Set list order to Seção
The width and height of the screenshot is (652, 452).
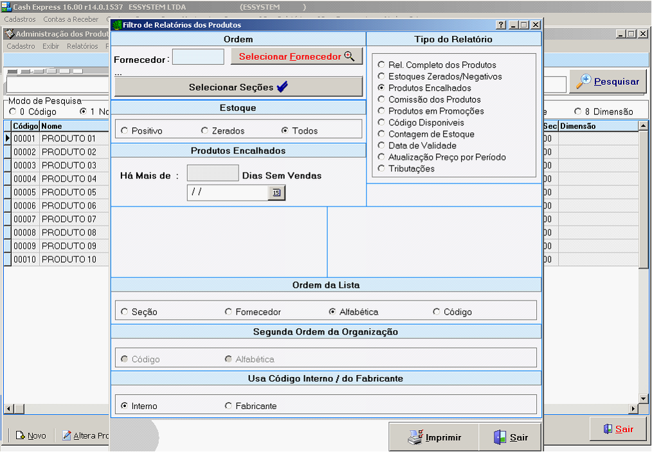(x=124, y=312)
